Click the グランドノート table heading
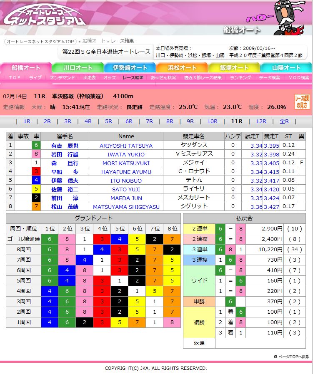The width and height of the screenshot is (313, 374). point(93,218)
